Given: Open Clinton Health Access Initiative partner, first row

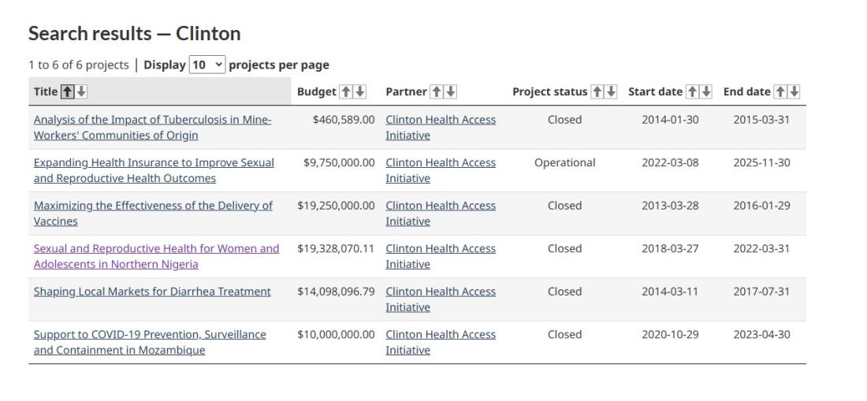Looking at the screenshot, I should [441, 128].
